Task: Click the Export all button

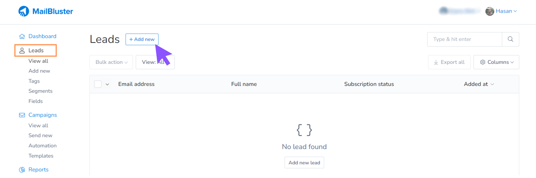Action: [449, 62]
